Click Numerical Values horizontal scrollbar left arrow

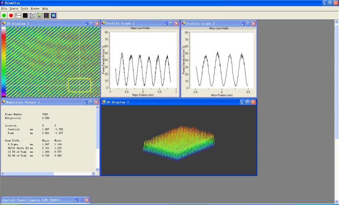pos(3,174)
